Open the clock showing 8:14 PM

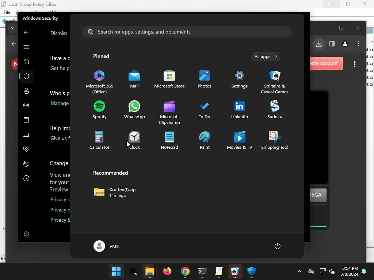tap(350, 271)
